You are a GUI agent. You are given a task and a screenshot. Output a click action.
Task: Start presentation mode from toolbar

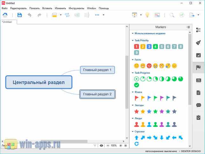point(135,15)
